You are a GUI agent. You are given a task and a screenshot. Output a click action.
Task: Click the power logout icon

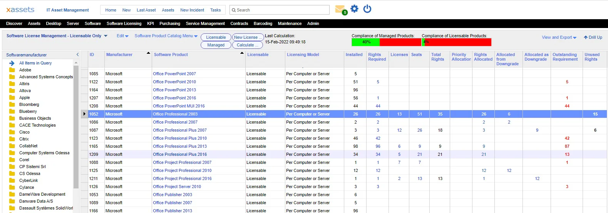pos(367,9)
